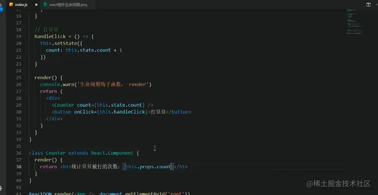Click line number 41 in the gutter

point(19,187)
